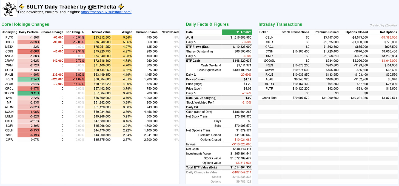Select the CIFR ticker in Core Holdings
The height and width of the screenshot is (186, 399).
coord(9,140)
